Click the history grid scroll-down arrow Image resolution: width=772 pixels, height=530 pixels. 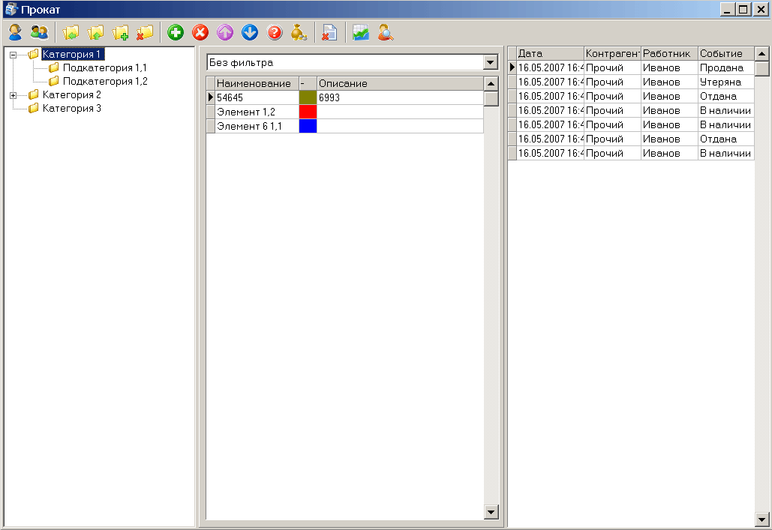point(761,520)
